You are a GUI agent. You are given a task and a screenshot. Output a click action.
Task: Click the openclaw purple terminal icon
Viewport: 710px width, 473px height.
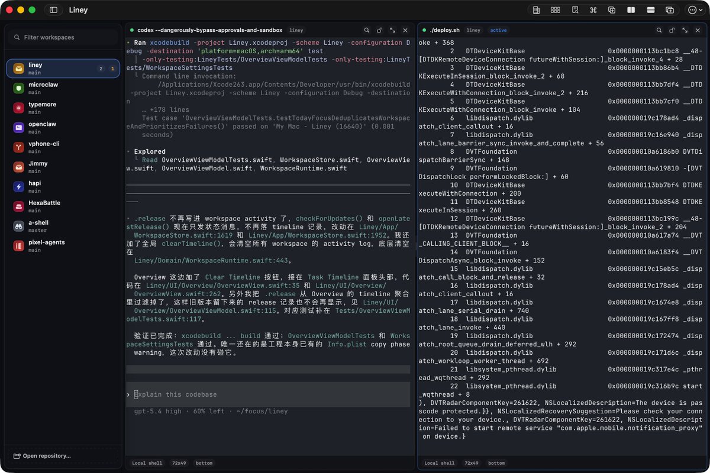[x=19, y=128]
